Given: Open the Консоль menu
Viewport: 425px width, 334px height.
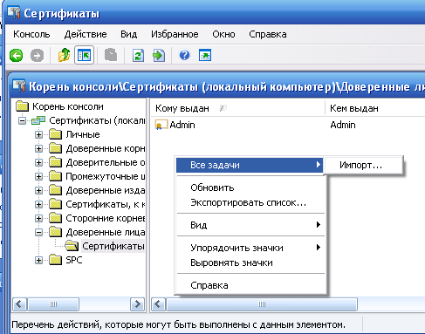Looking at the screenshot, I should tap(31, 34).
